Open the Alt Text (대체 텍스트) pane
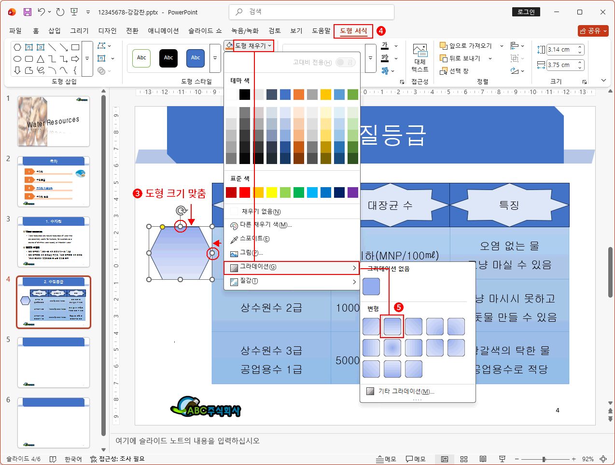615x465 pixels. click(419, 58)
